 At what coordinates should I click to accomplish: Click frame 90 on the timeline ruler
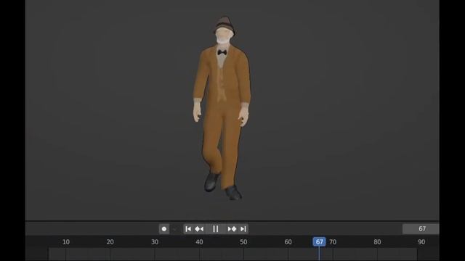point(421,241)
